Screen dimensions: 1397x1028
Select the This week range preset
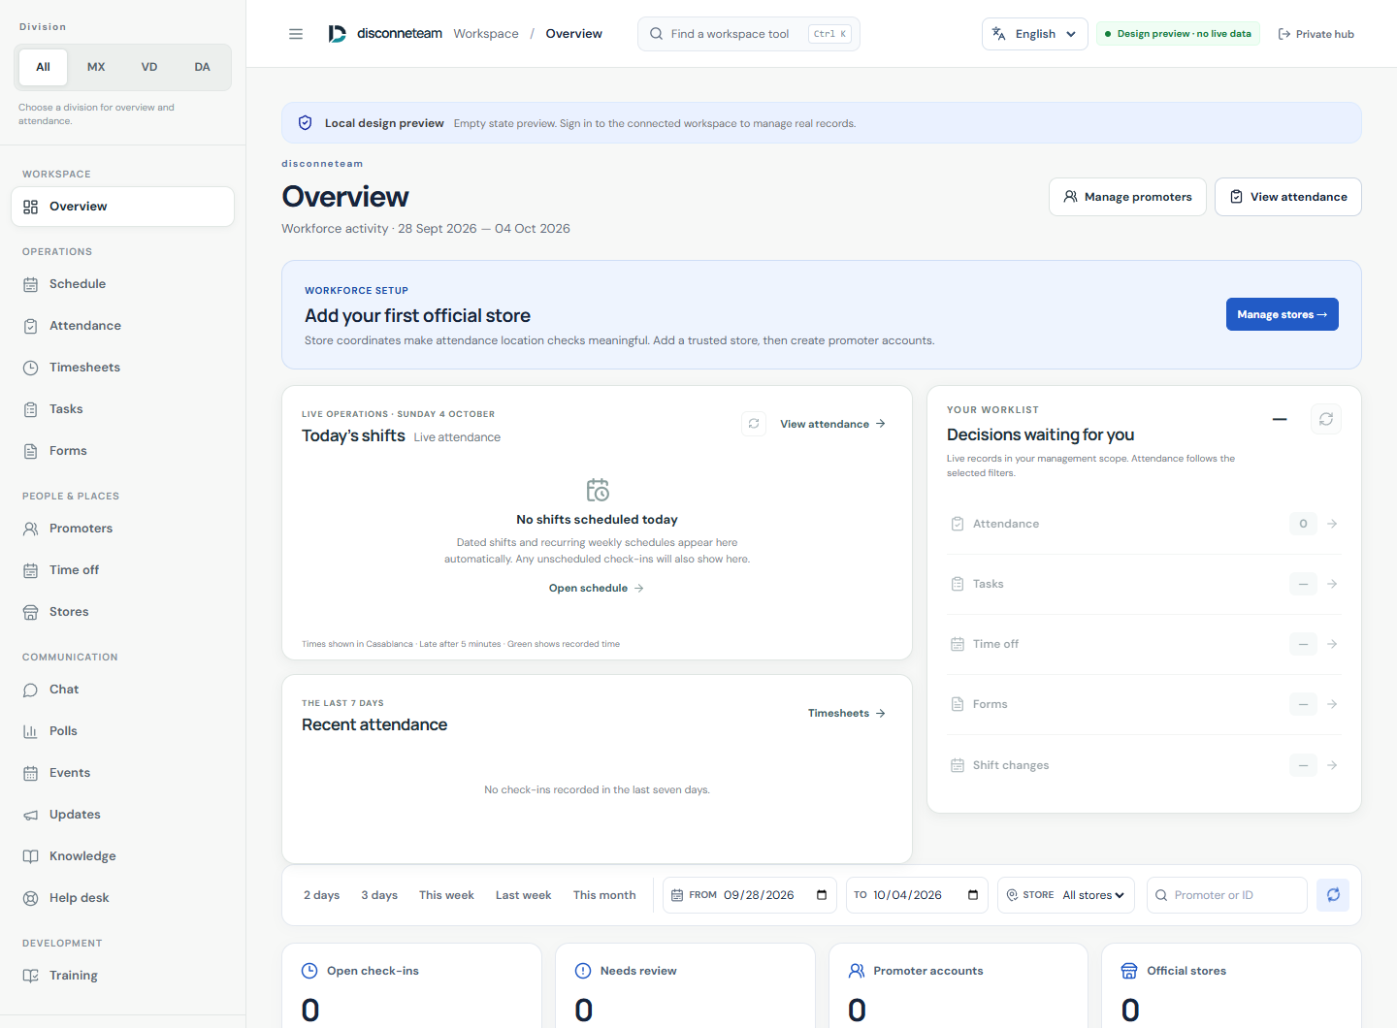[x=446, y=895]
